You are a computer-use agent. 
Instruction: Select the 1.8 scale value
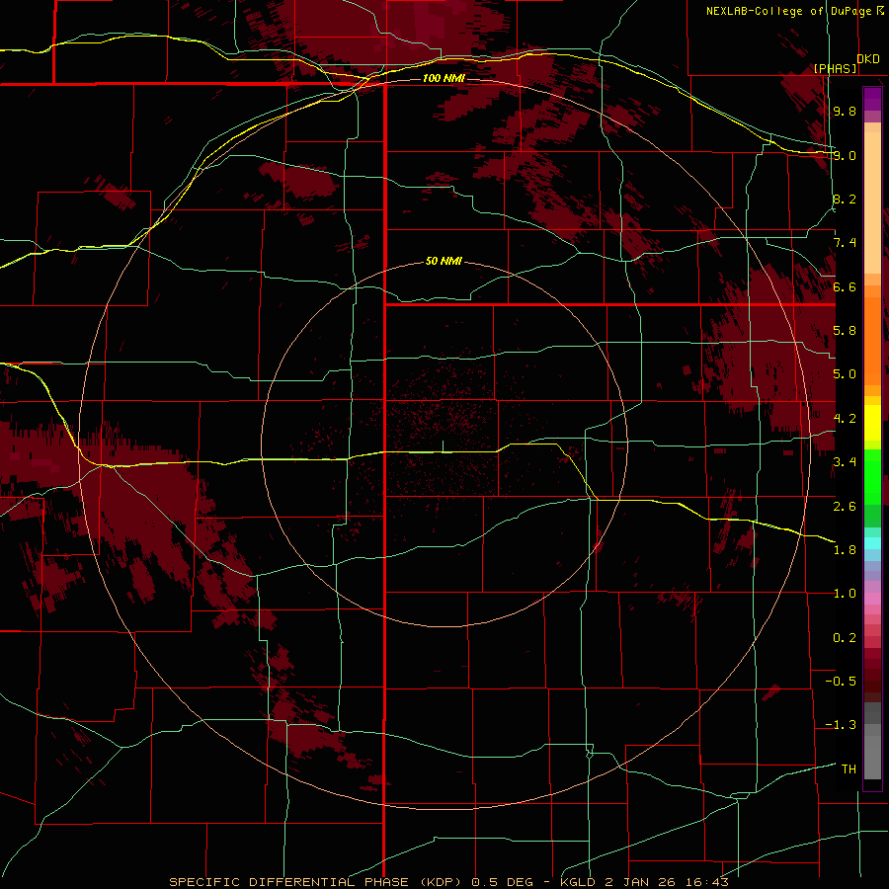[x=845, y=550]
